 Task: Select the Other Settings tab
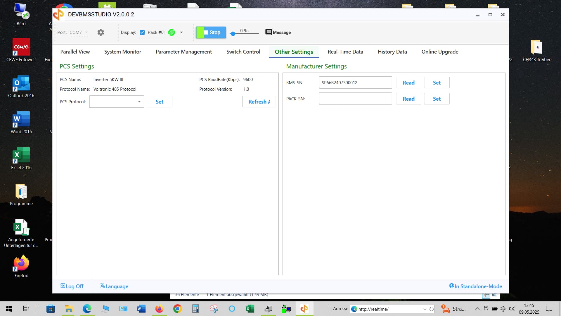pyautogui.click(x=294, y=52)
